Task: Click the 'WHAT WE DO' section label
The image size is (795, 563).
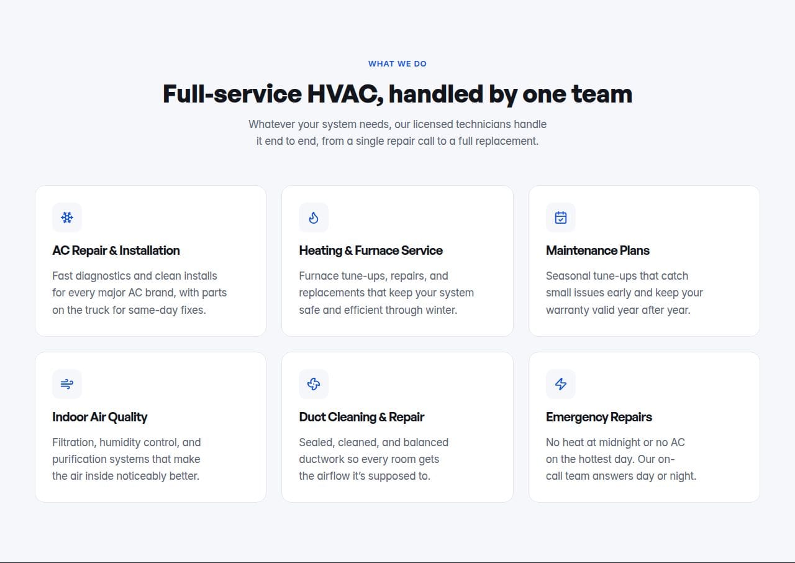Action: click(x=397, y=63)
